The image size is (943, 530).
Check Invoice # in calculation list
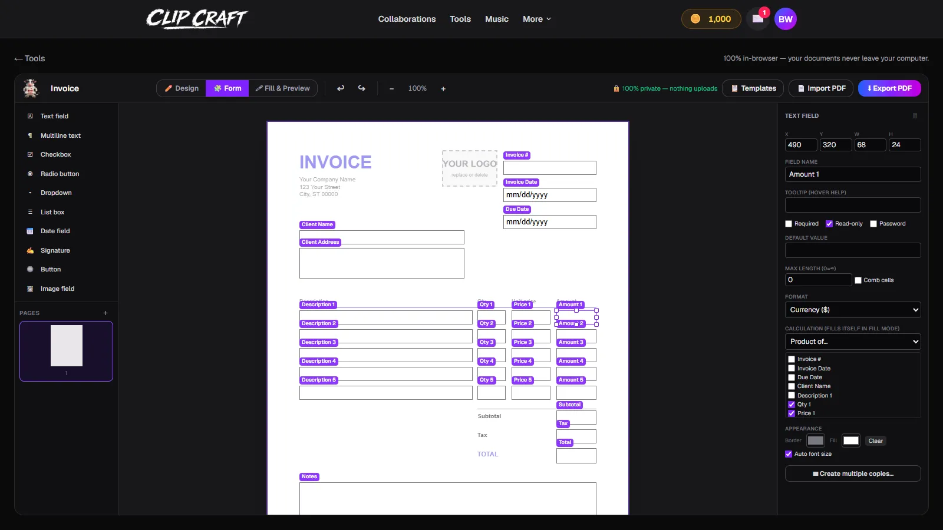(792, 359)
